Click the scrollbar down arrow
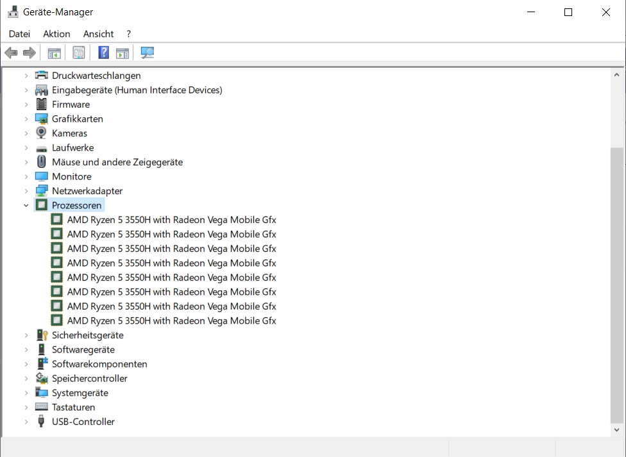626x457 pixels. 616,430
